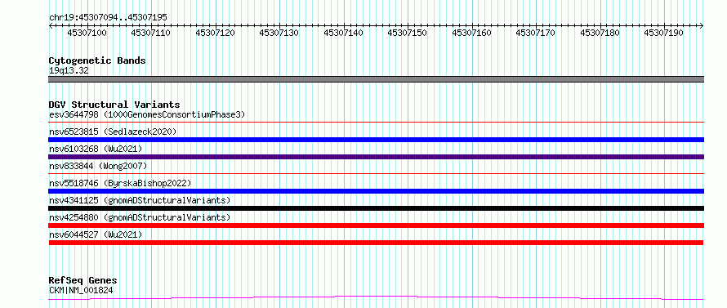Click thin red line under nsv833844
This screenshot has width=727, height=308.
[x=376, y=174]
